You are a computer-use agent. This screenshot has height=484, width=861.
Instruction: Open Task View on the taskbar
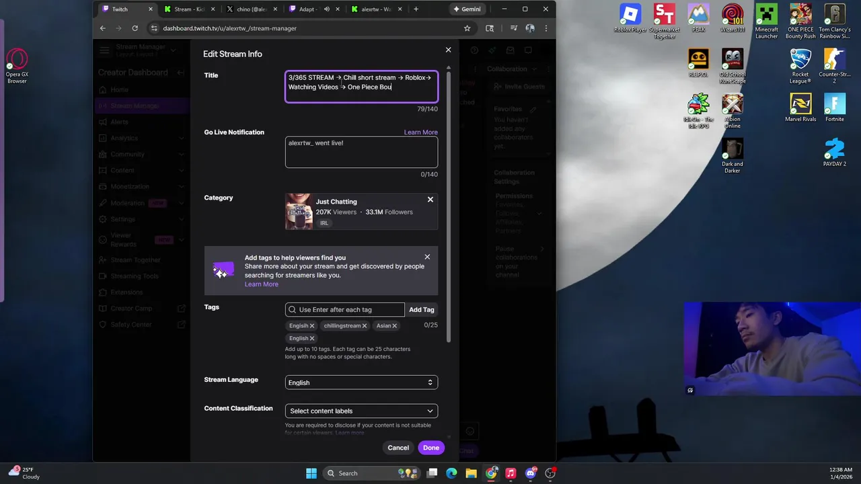coord(433,473)
